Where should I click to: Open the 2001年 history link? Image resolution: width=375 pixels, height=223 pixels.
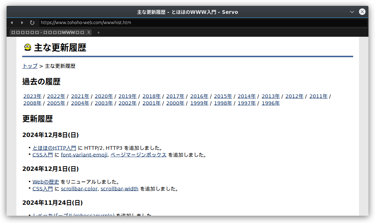152,103
